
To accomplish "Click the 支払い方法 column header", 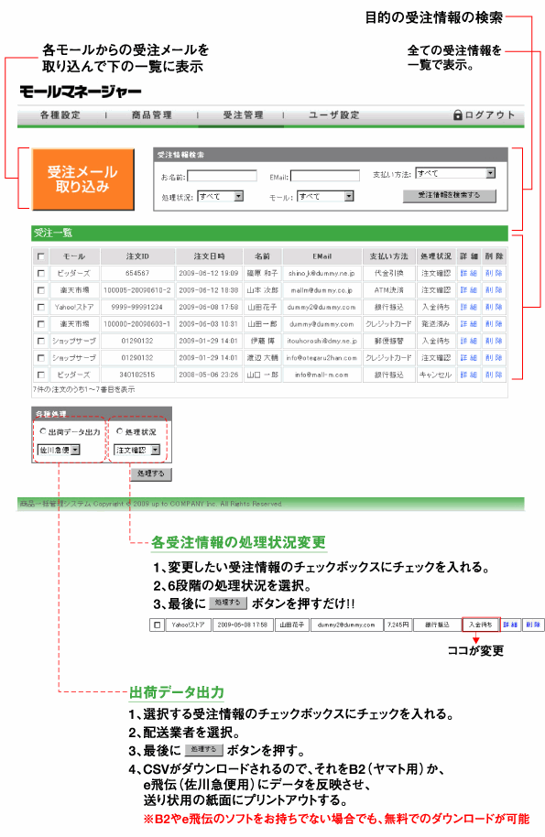I will click(388, 256).
